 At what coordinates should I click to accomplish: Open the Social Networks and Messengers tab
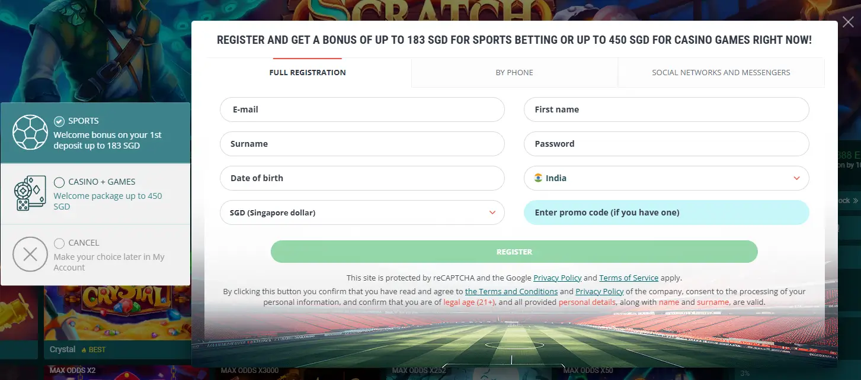click(x=721, y=72)
